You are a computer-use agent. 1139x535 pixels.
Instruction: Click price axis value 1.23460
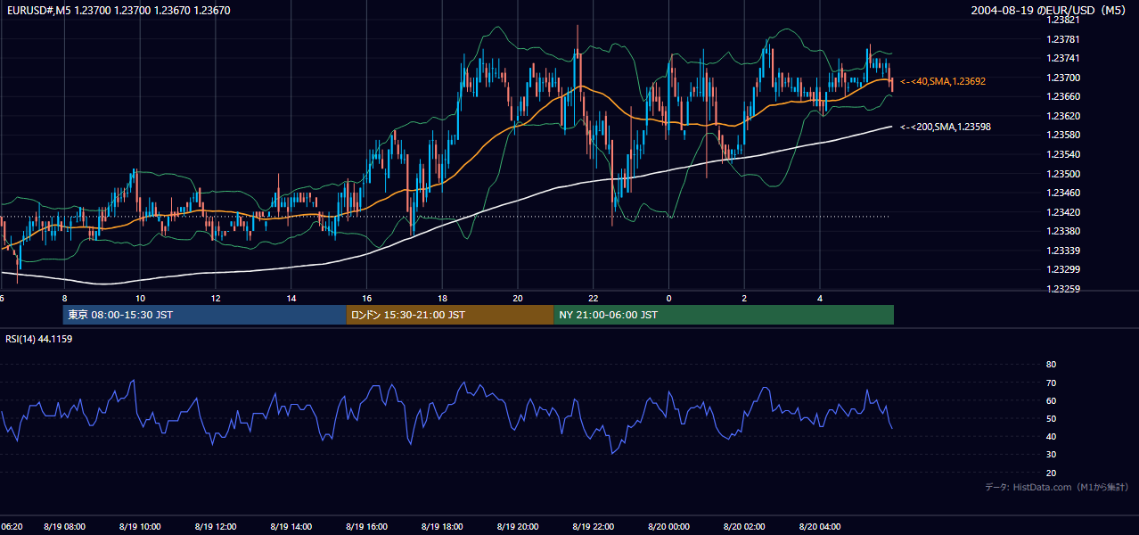point(1062,193)
